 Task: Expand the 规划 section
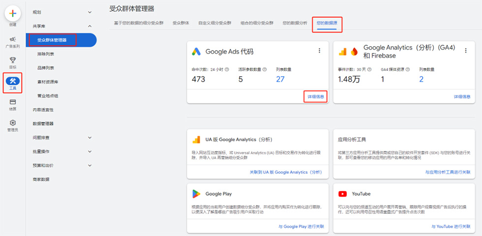(90, 12)
